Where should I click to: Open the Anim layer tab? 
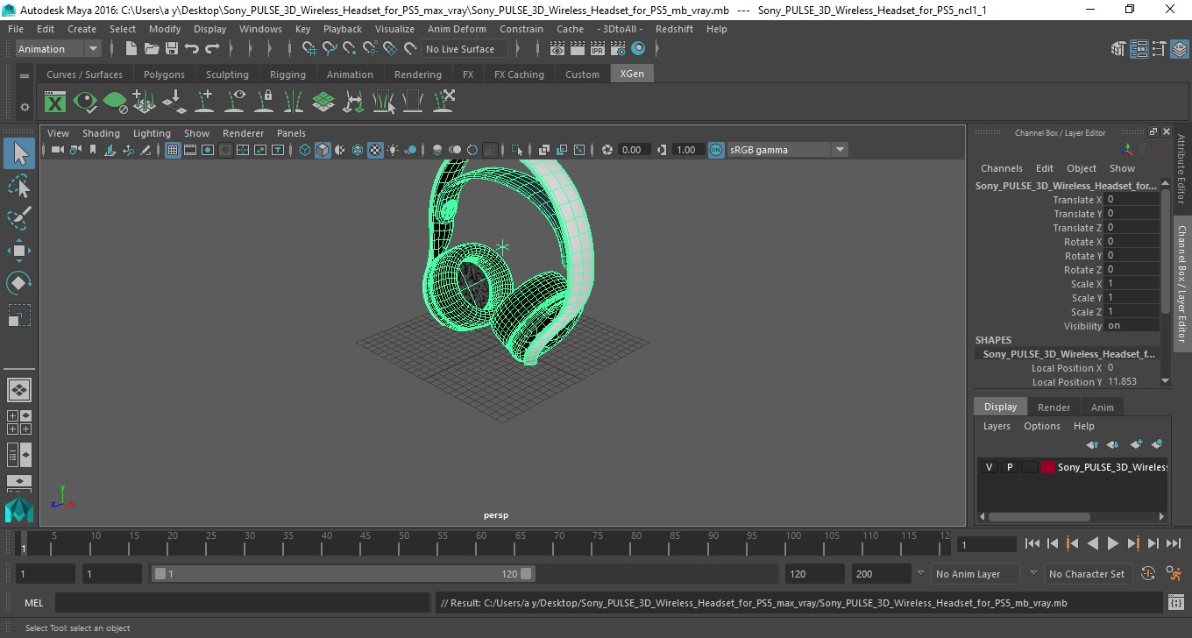(x=1103, y=408)
